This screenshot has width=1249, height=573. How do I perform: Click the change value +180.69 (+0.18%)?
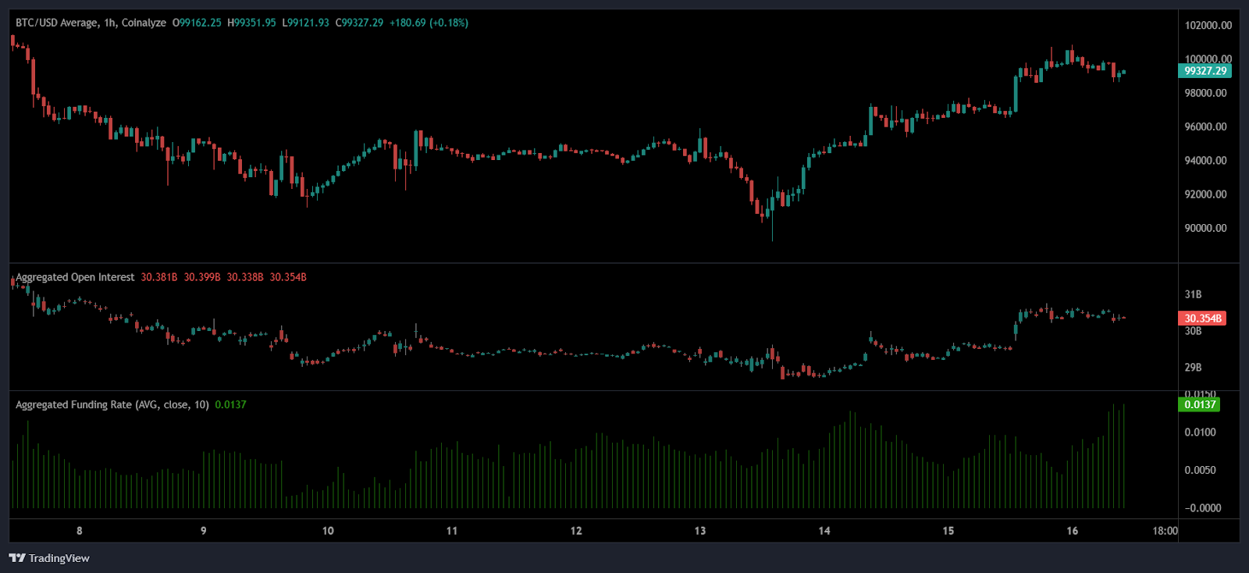[429, 23]
